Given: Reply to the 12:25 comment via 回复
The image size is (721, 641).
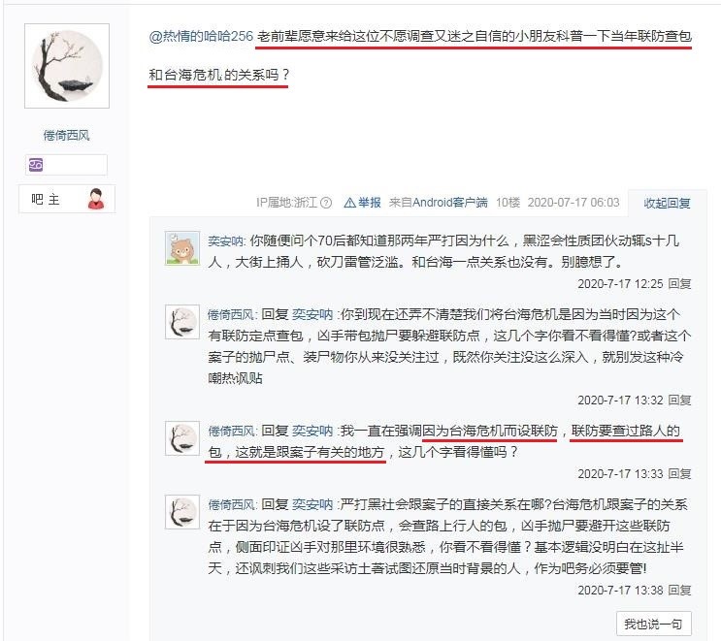Looking at the screenshot, I should [679, 284].
